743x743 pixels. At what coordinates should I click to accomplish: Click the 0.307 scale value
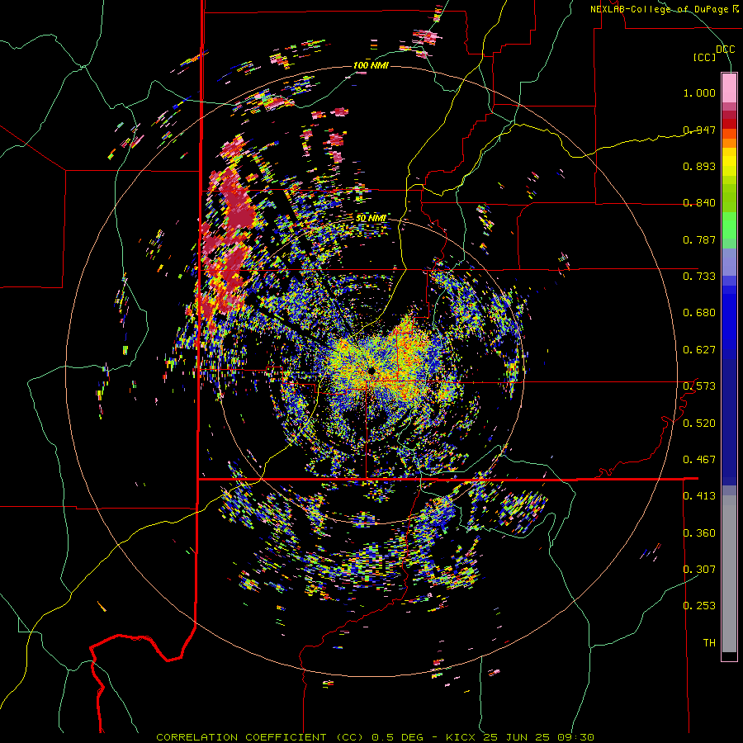(x=699, y=569)
